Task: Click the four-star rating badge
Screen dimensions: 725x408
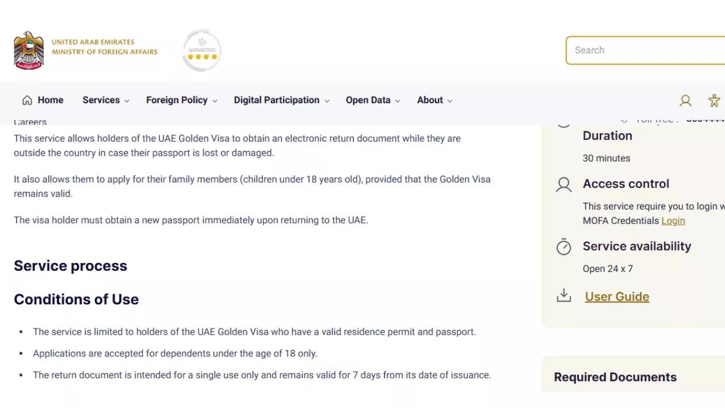Action: 202,51
